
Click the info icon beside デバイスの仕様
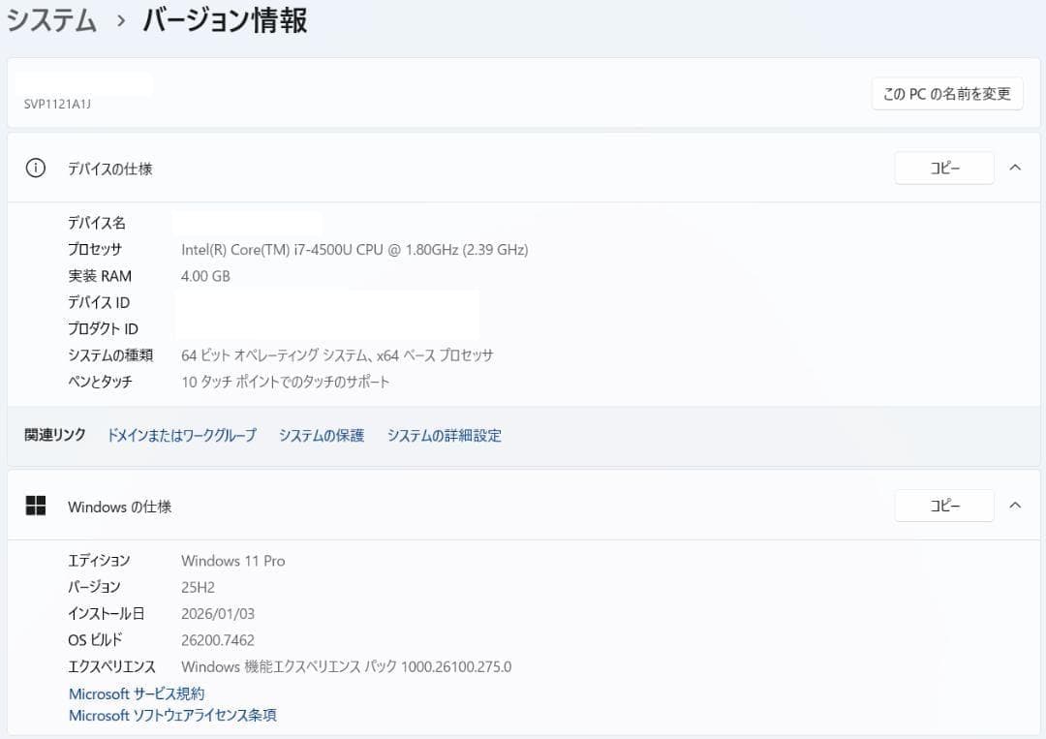tap(35, 167)
